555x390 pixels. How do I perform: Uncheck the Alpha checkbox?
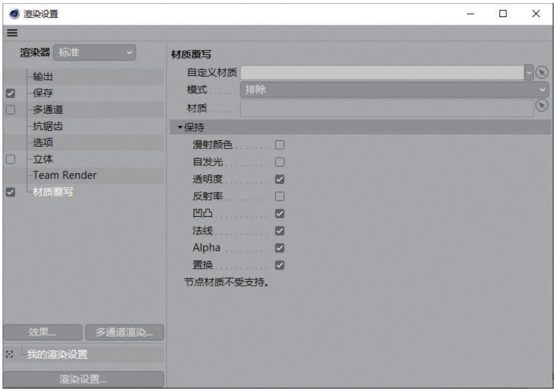tap(279, 248)
